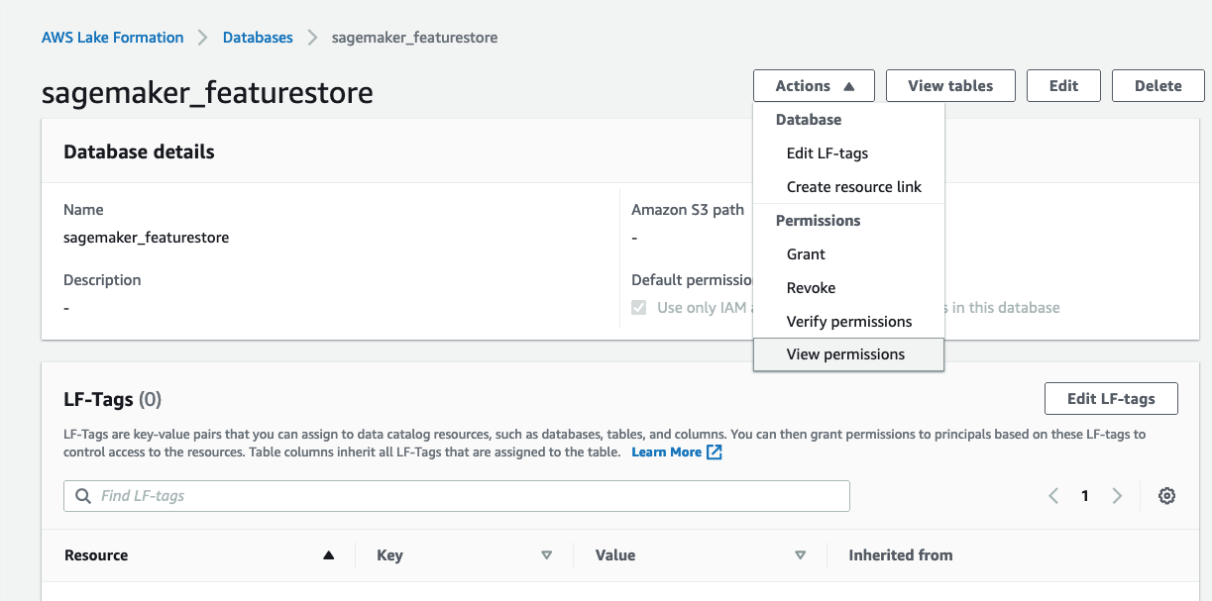Choose Verify permissions menu entry
Screen dimensions: 1212x601
pos(848,322)
